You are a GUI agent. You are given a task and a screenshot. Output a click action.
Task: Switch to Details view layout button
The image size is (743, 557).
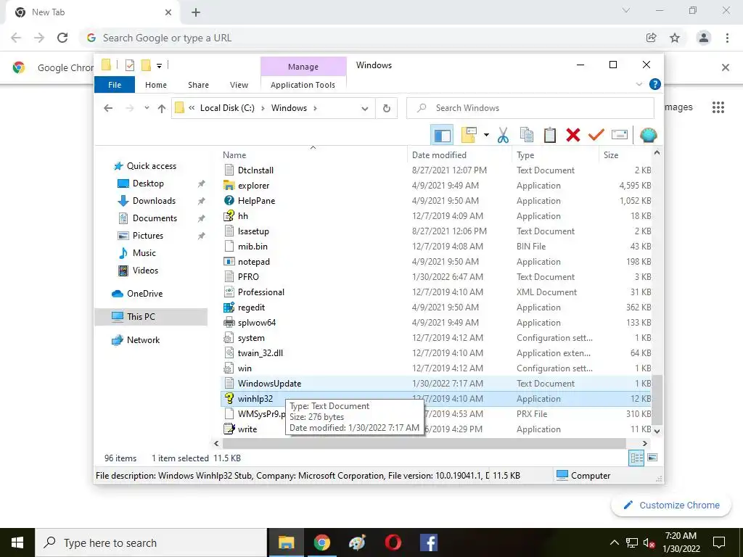coord(636,458)
